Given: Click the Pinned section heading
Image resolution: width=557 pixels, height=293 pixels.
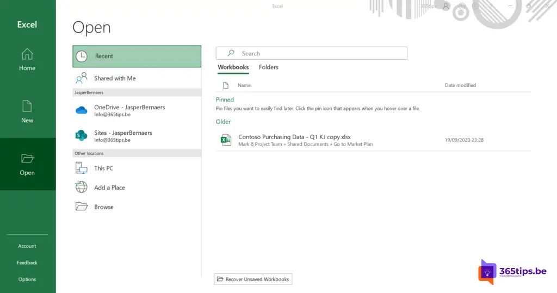Looking at the screenshot, I should [225, 99].
